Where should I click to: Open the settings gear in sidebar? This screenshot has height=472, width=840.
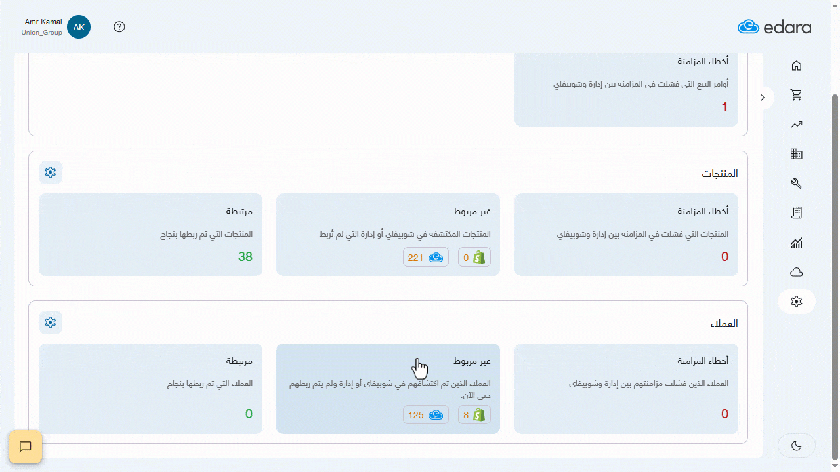(797, 302)
